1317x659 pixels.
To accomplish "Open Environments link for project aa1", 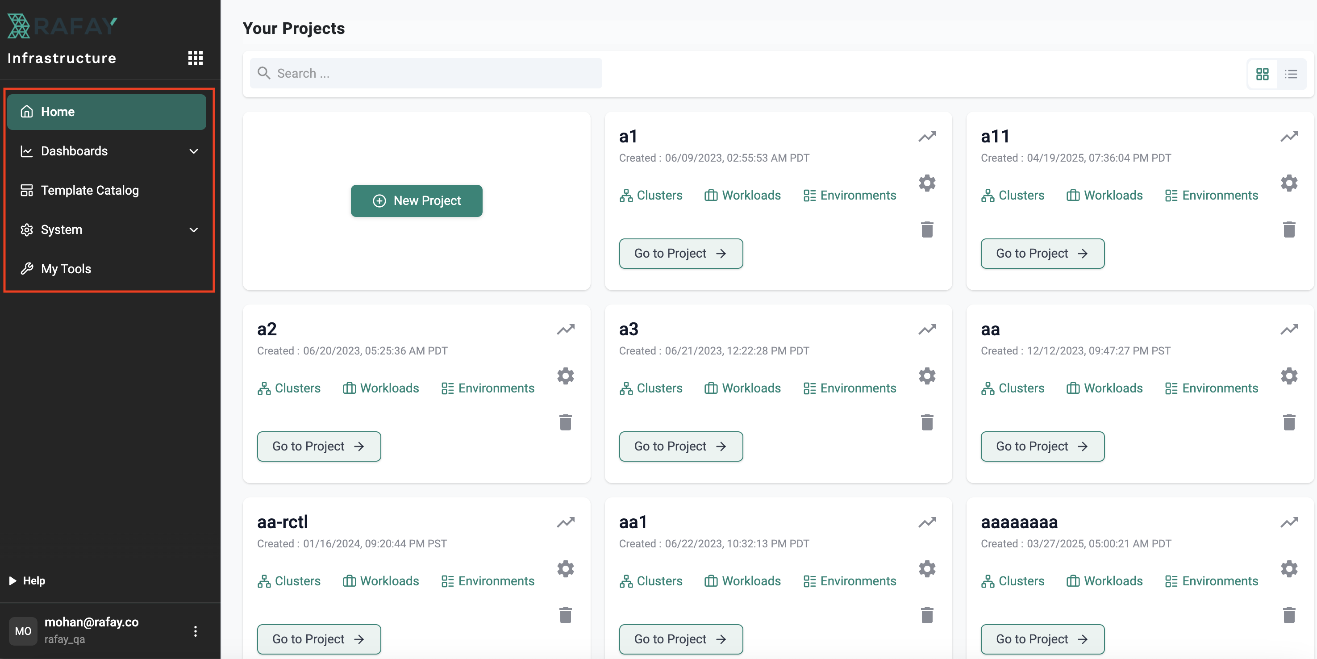I will (849, 581).
